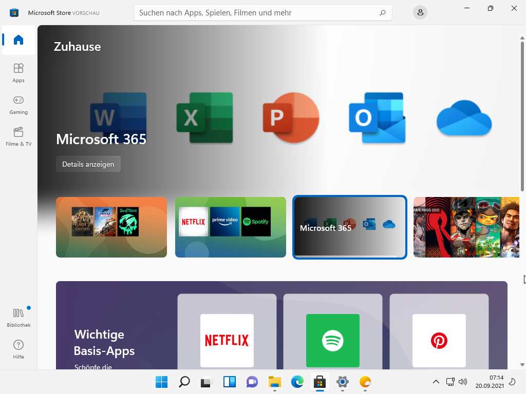Open the user account profile menu
526x394 pixels.
coord(420,13)
